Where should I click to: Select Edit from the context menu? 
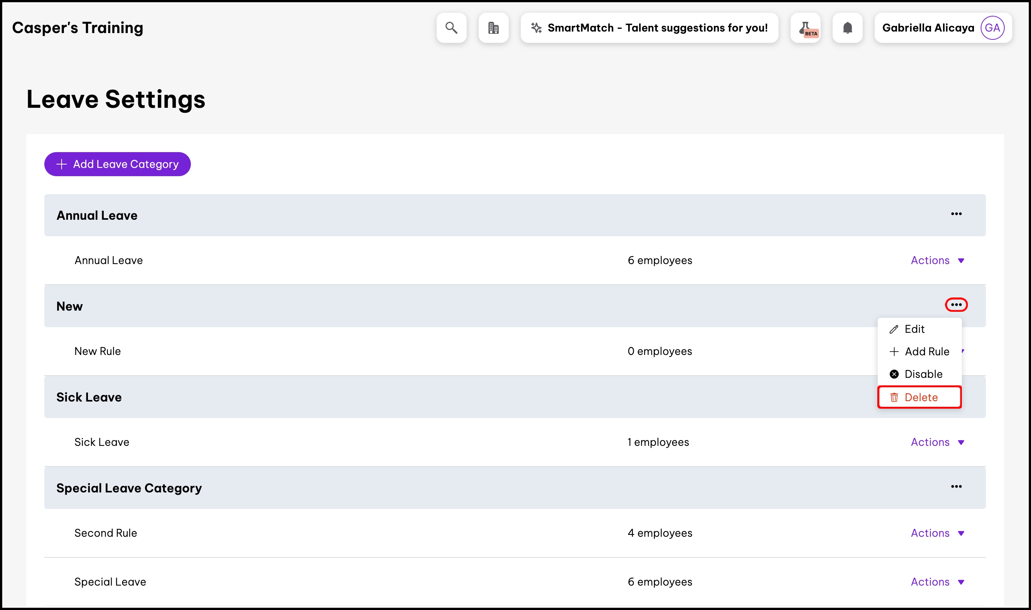click(x=914, y=329)
